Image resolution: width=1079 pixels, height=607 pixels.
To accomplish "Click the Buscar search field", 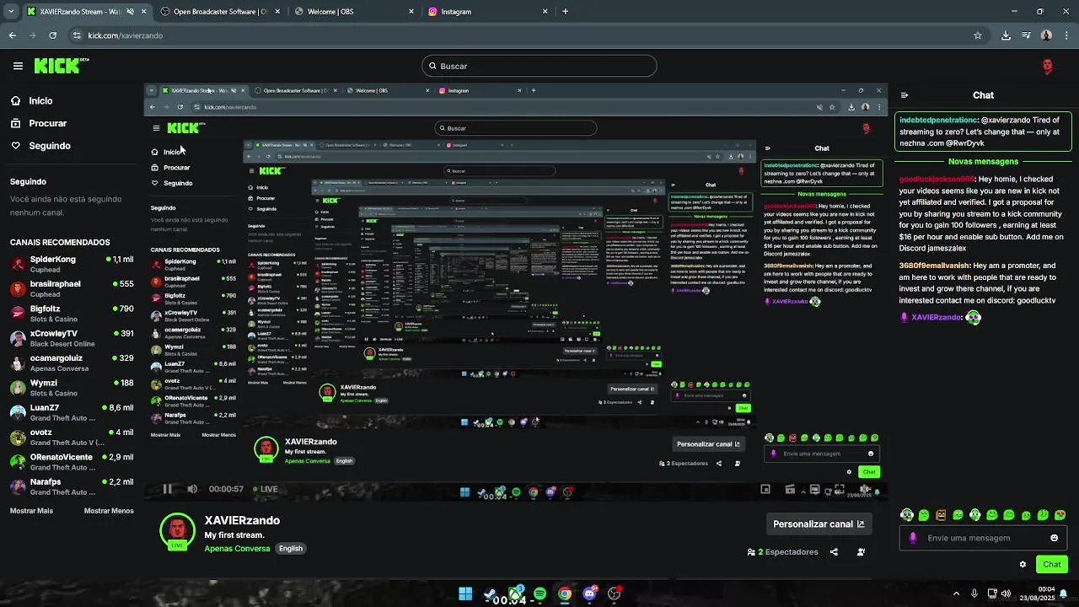I will coord(539,66).
